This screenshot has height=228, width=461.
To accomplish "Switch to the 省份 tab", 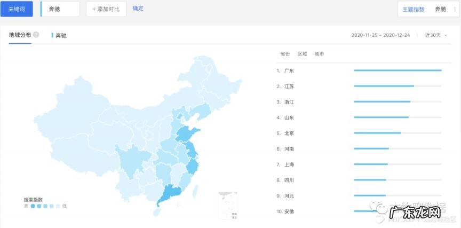I will 285,54.
